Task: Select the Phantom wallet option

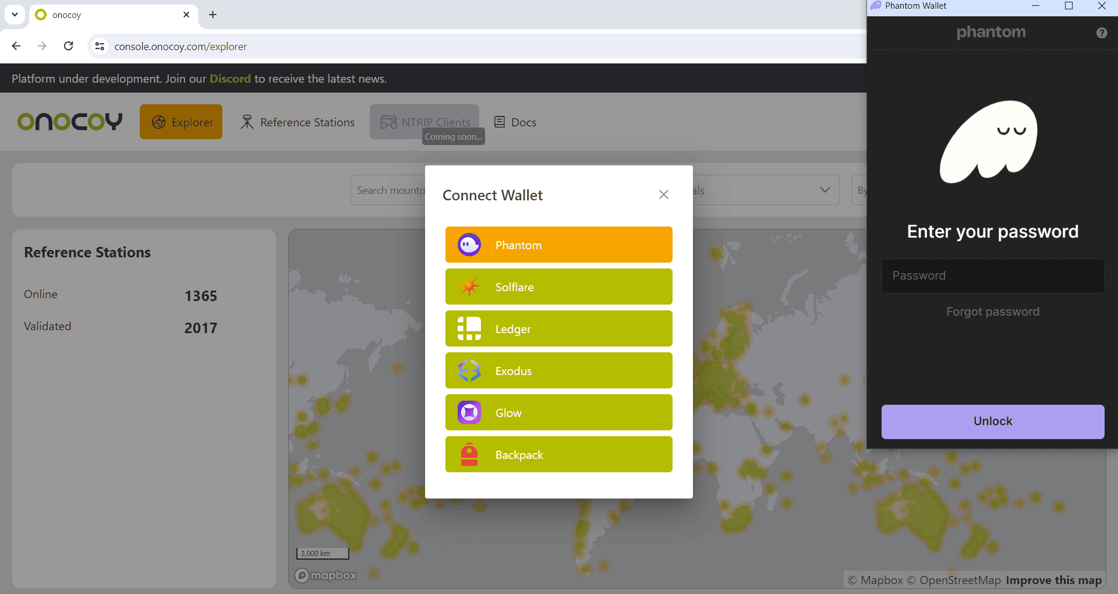Action: [558, 245]
